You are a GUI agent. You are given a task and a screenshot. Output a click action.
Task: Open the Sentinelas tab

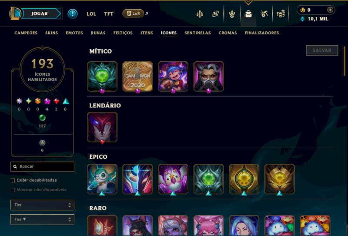point(197,33)
